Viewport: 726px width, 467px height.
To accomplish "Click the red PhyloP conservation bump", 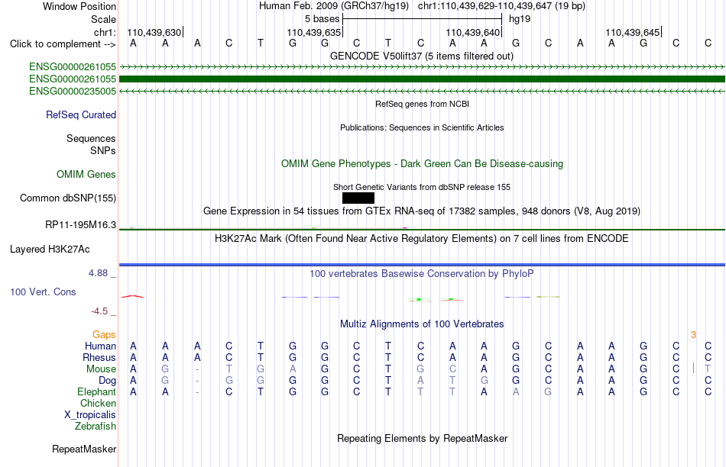I will [132, 296].
